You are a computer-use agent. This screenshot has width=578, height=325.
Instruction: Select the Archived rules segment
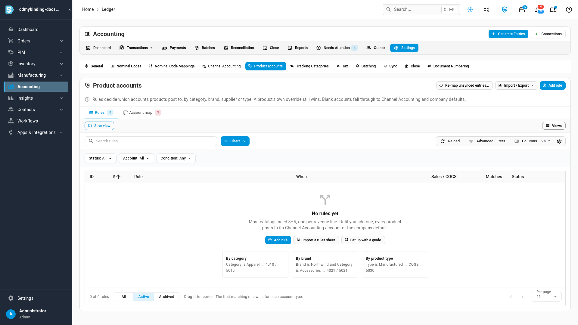[166, 297]
